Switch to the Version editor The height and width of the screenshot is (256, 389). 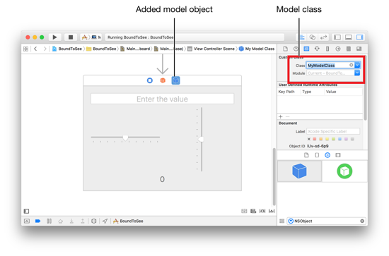323,37
